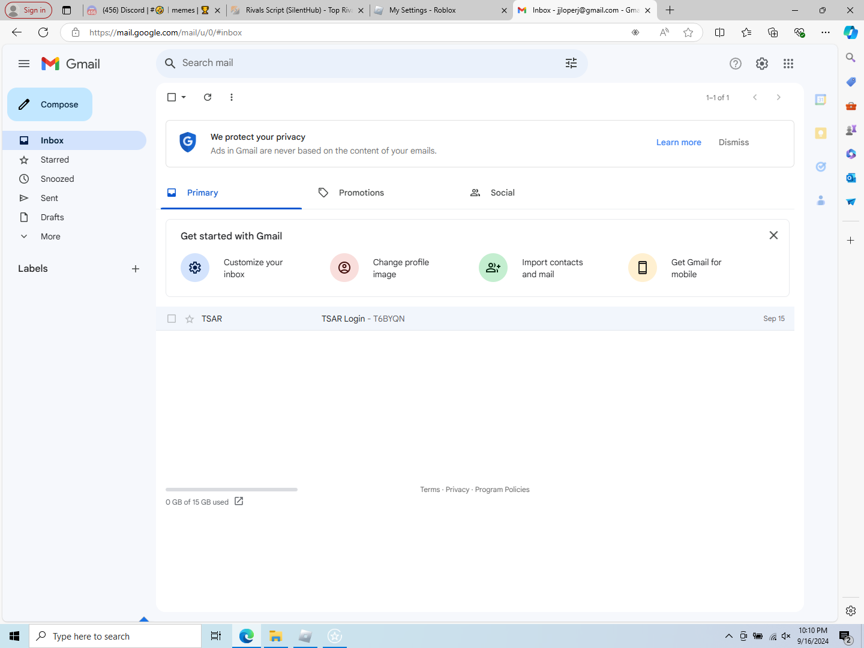The width and height of the screenshot is (864, 648).
Task: Click the browser Back arrow
Action: [17, 32]
